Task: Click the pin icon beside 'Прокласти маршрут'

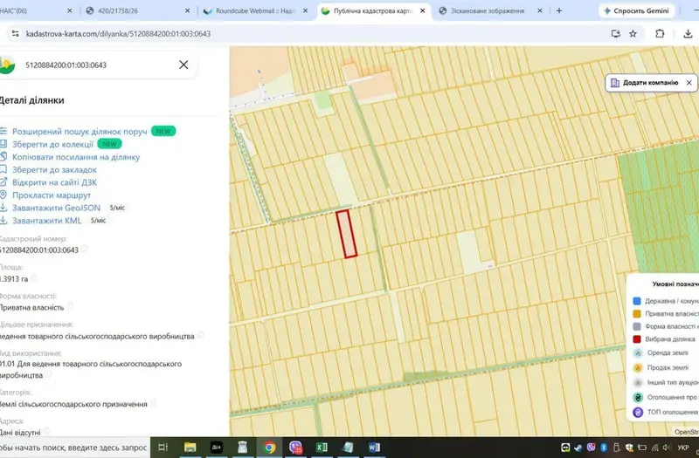Action: click(x=3, y=195)
